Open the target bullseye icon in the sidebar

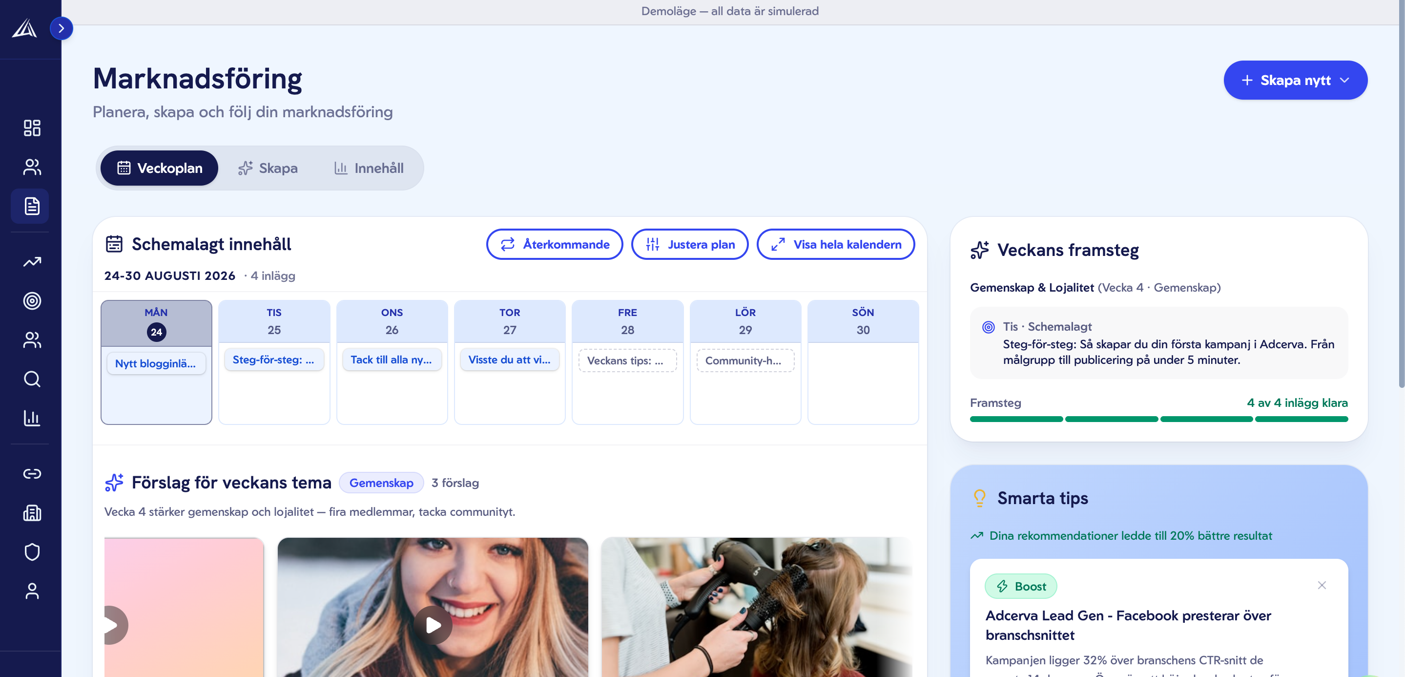pyautogui.click(x=32, y=300)
